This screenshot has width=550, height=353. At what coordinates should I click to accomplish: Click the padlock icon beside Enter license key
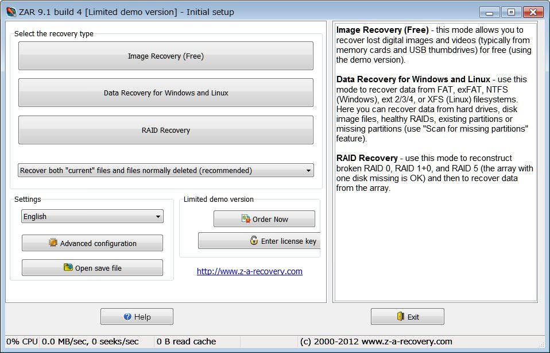(x=254, y=240)
